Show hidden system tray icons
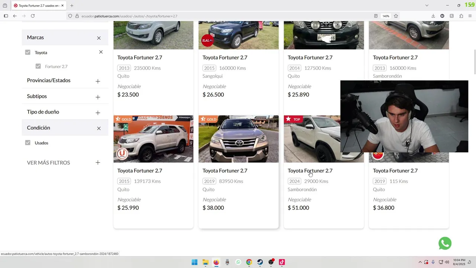The width and height of the screenshot is (476, 268). click(x=420, y=262)
